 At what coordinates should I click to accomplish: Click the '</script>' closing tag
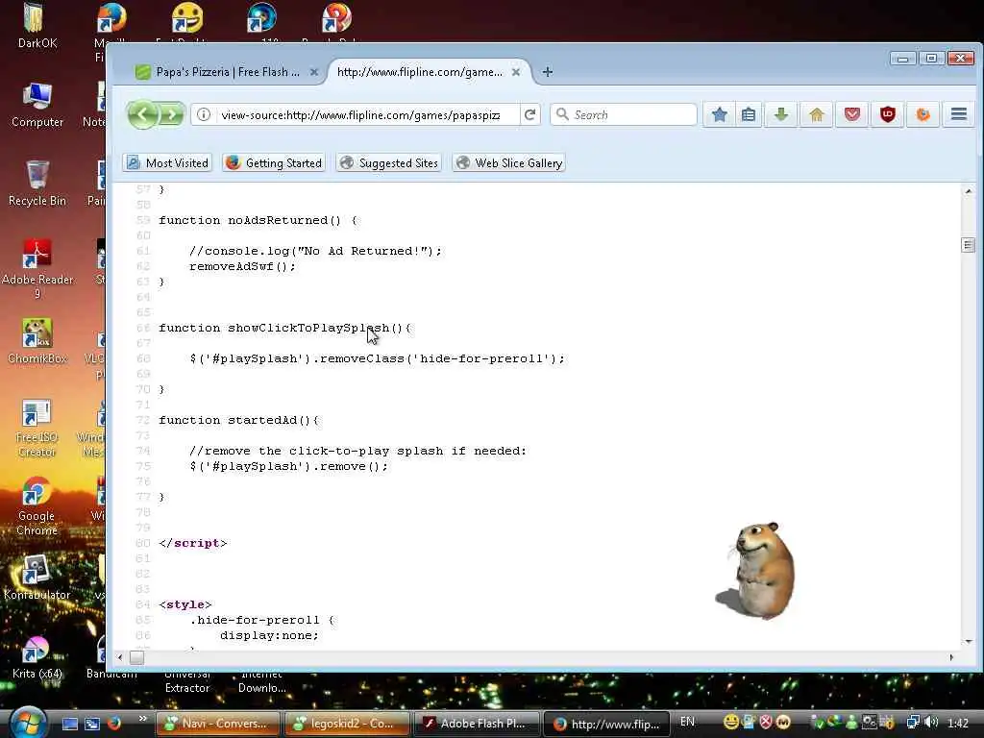192,544
